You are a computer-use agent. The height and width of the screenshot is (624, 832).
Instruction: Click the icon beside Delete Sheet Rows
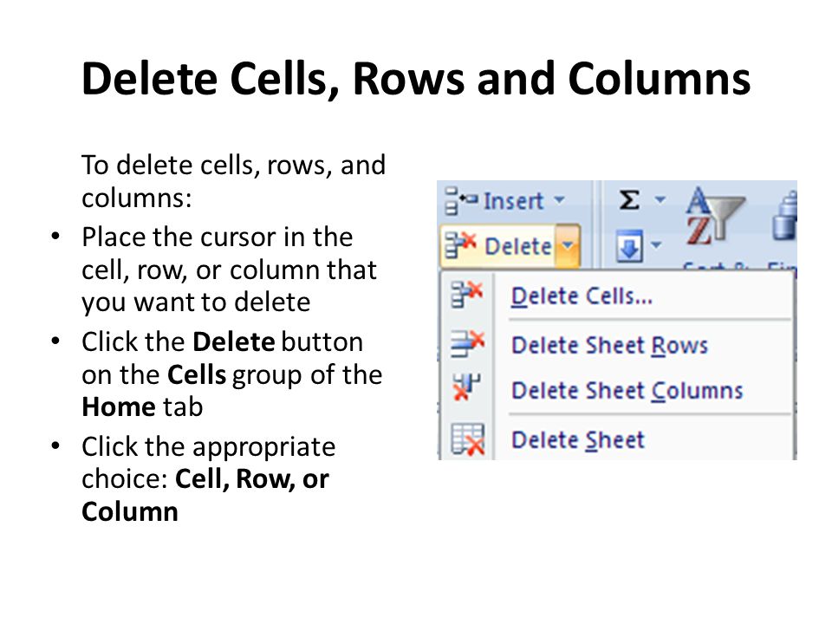click(467, 343)
